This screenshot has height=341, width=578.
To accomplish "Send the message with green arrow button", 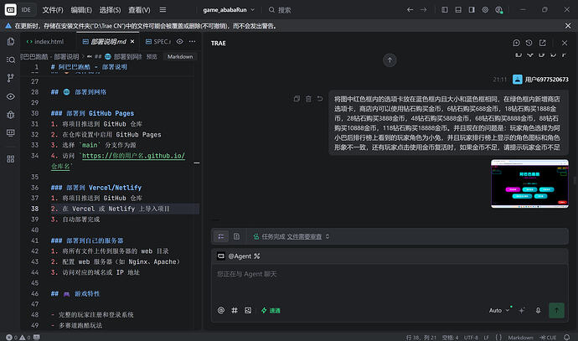I will pos(556,310).
